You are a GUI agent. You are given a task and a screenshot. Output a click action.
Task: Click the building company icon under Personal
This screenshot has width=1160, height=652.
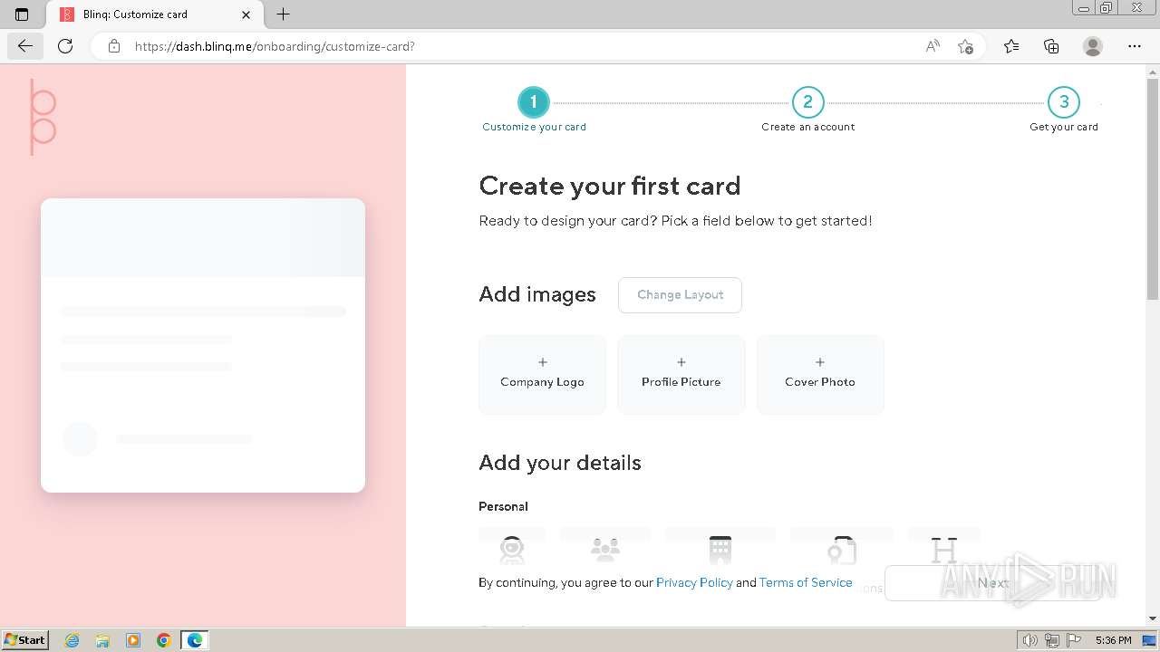(x=720, y=549)
